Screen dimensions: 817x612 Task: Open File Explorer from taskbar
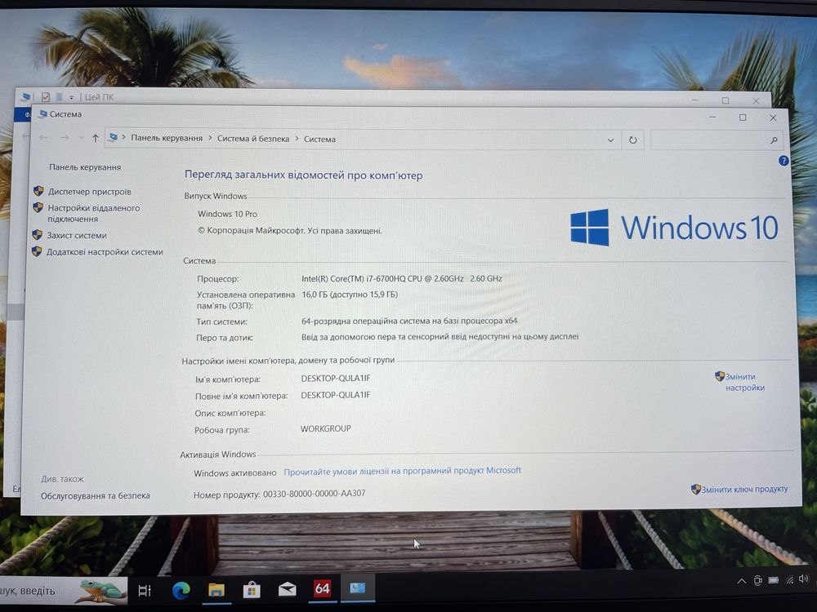tap(217, 590)
